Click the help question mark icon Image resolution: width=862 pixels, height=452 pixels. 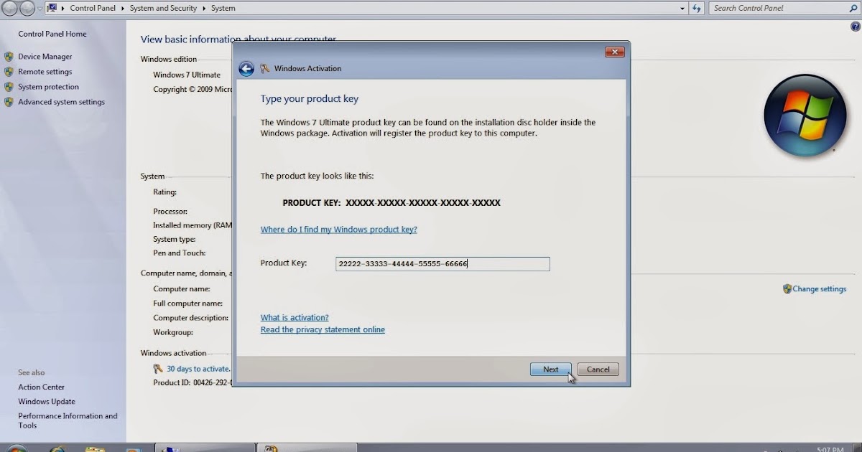[x=855, y=27]
